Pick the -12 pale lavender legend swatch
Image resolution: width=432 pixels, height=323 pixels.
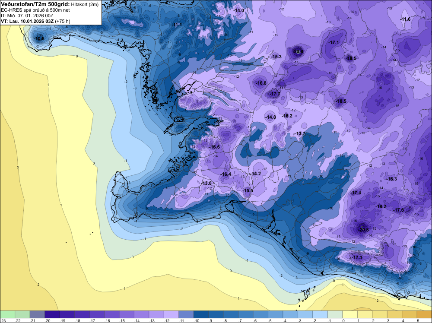point(171,314)
